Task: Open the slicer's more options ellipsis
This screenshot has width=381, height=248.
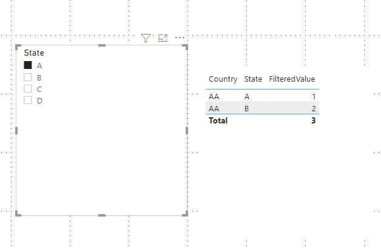Action: [180, 38]
